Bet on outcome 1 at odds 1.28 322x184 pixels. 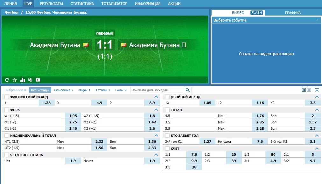[47, 103]
